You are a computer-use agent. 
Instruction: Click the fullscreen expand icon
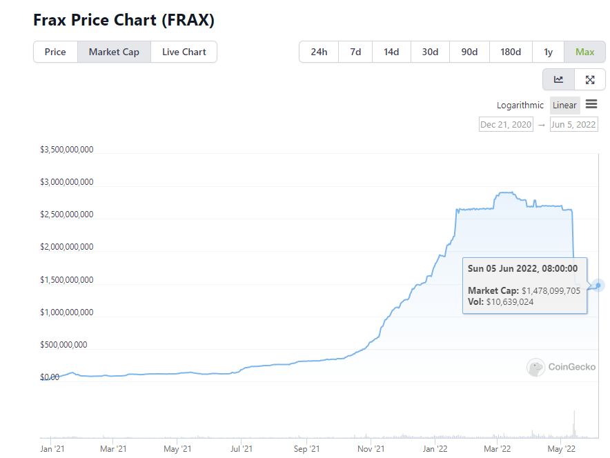coord(589,79)
